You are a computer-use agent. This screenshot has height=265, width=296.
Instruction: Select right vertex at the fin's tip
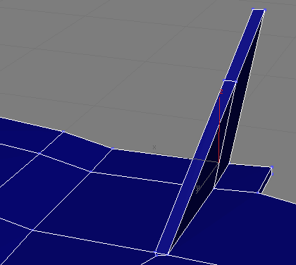point(265,10)
